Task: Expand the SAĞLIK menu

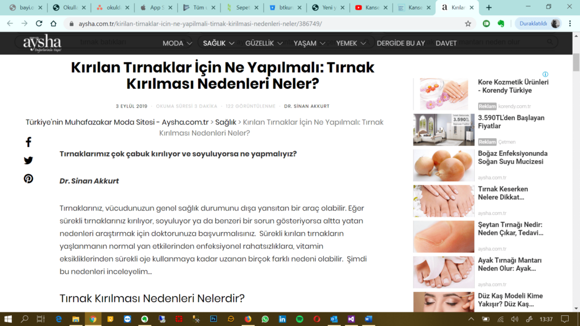Action: (x=219, y=43)
